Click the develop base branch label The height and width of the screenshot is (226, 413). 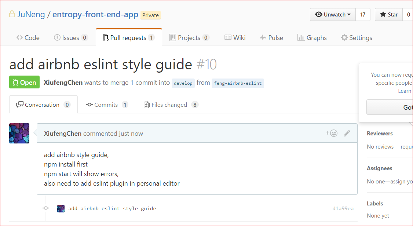pyautogui.click(x=183, y=83)
